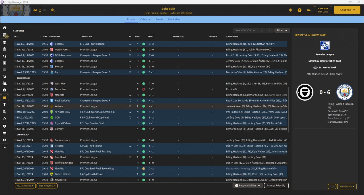
Task: Click Arrange Friendly button
Action: pos(276,186)
